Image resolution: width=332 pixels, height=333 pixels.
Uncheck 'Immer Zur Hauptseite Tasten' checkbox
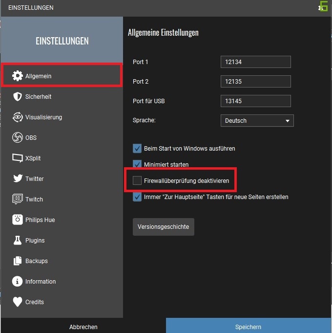137,197
